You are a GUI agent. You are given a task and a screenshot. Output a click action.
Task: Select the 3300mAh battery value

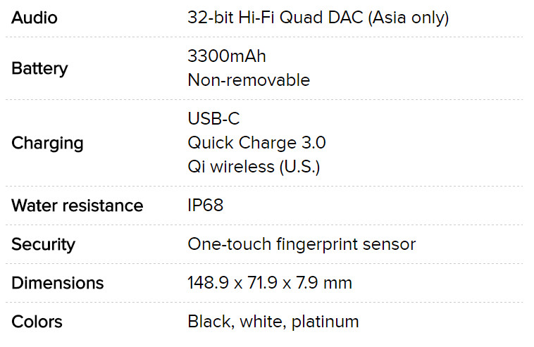227,56
